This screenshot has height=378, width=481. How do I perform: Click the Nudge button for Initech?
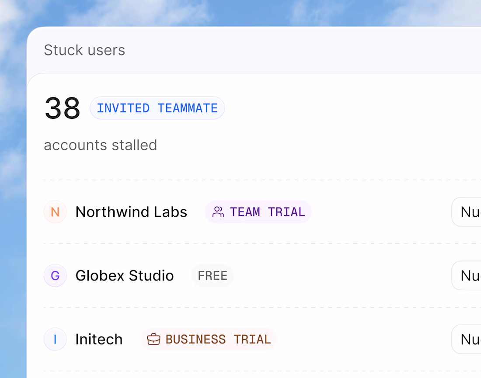pos(467,340)
